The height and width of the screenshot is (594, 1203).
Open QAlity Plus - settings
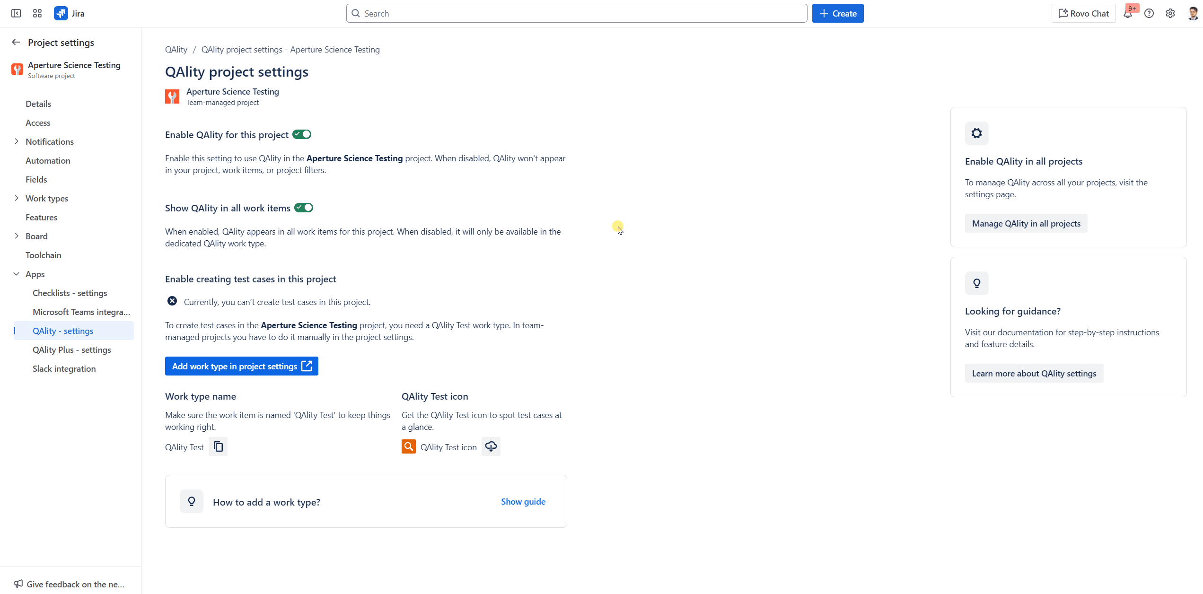(x=72, y=349)
